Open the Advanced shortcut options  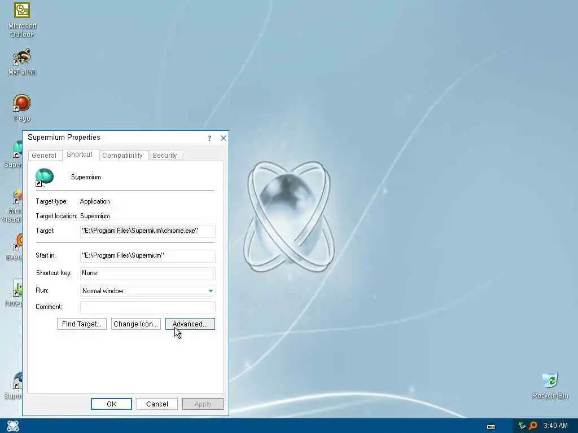coord(190,324)
